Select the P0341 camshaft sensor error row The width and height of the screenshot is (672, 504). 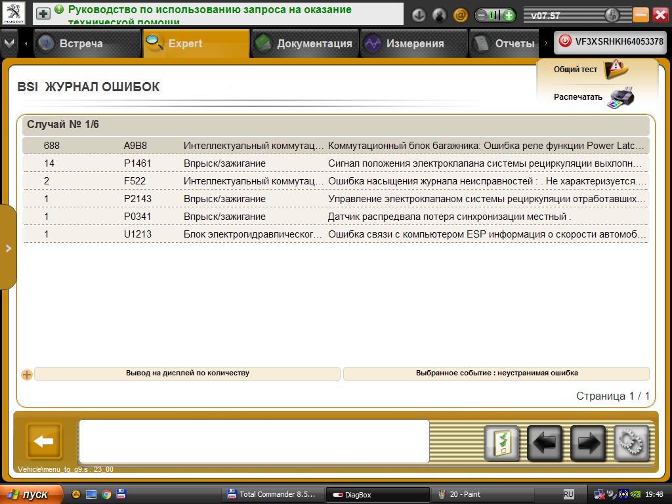point(335,217)
